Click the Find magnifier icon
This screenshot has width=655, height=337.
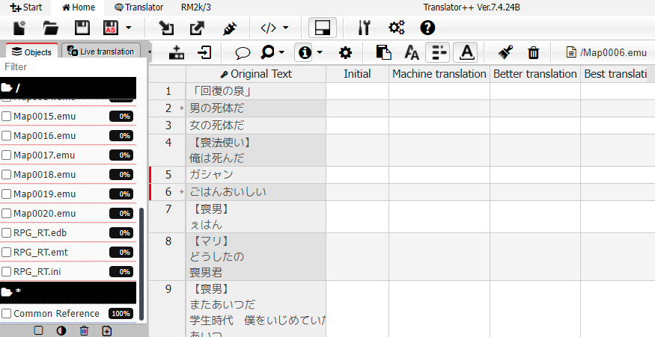pos(267,52)
